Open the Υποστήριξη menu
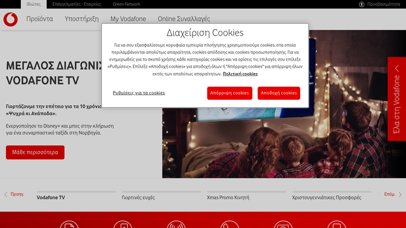Image resolution: width=406 pixels, height=228 pixels. pyautogui.click(x=81, y=19)
